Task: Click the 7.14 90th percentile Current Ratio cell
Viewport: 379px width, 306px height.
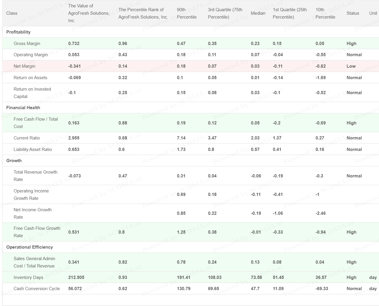Action: (x=181, y=138)
